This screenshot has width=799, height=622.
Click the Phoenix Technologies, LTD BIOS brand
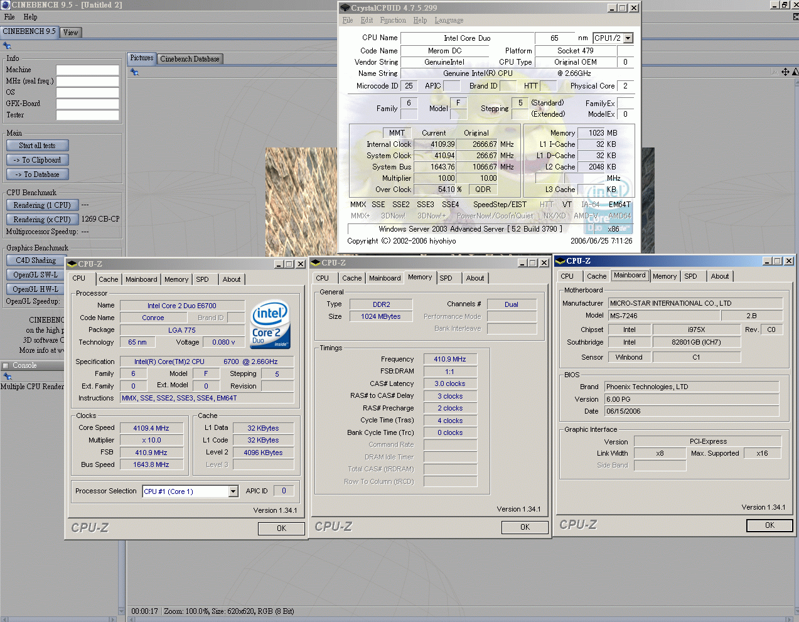pyautogui.click(x=692, y=387)
